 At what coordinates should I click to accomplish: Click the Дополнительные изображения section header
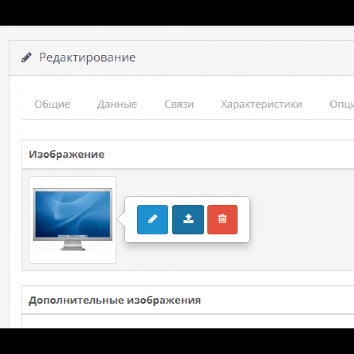114,300
